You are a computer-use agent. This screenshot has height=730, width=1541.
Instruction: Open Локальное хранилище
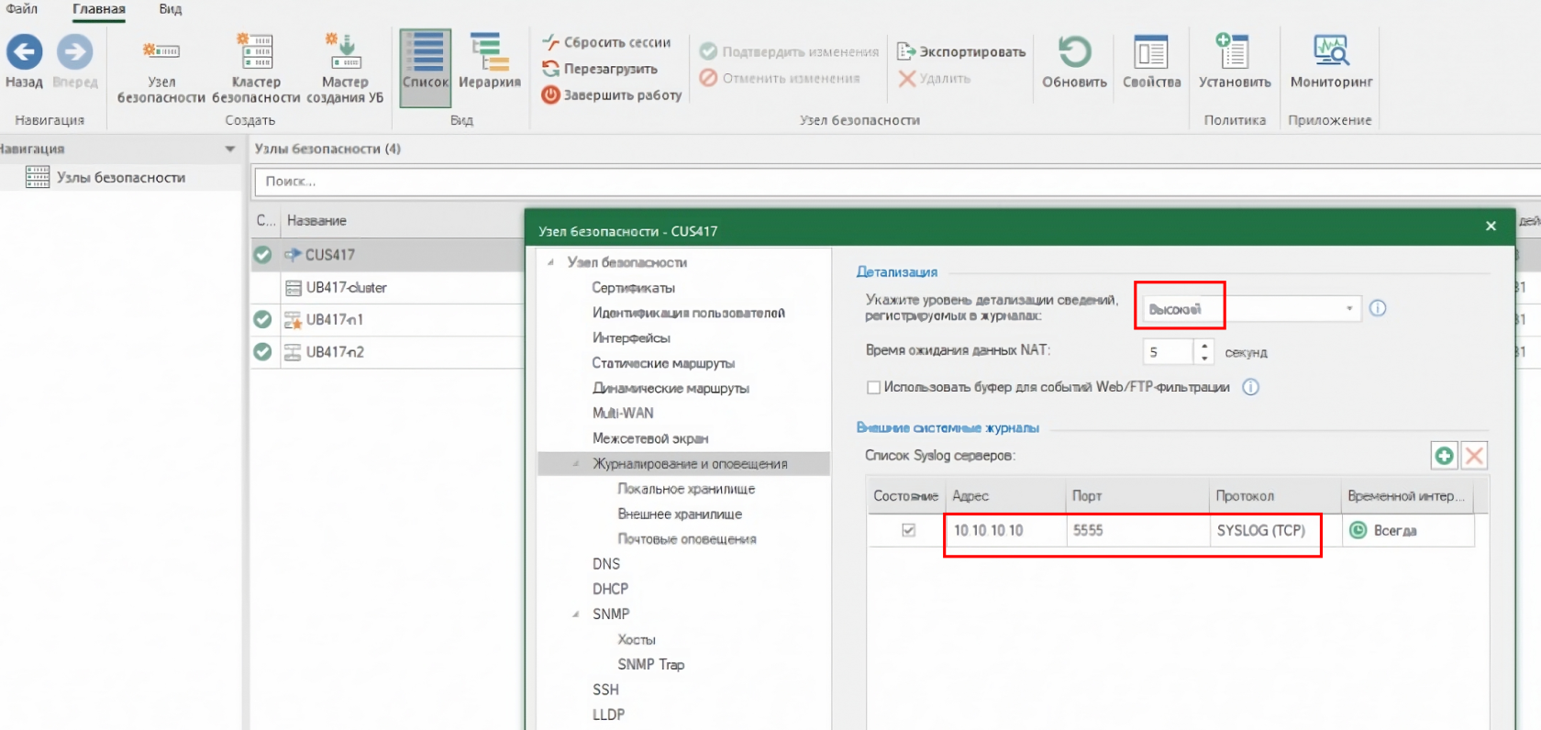click(686, 489)
